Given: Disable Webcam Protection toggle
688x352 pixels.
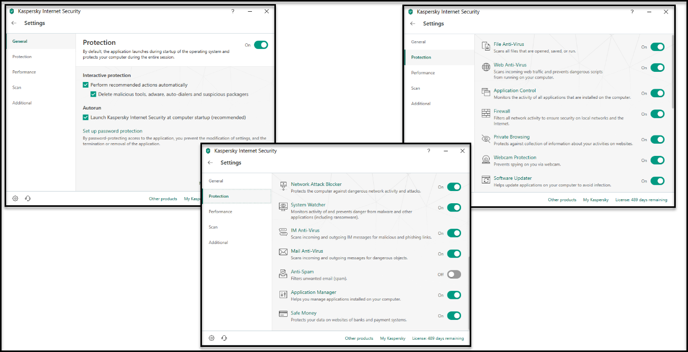Looking at the screenshot, I should [x=657, y=160].
